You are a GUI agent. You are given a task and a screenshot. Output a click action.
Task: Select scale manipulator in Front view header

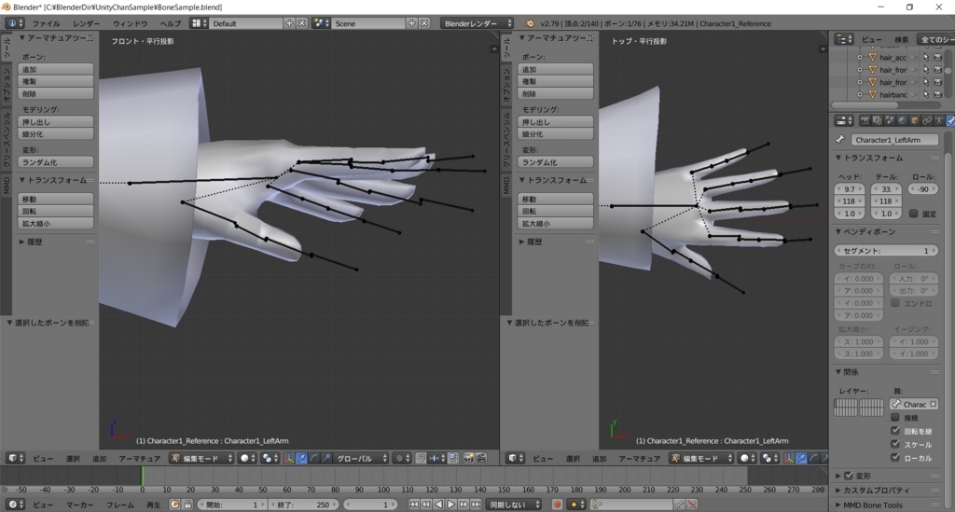(x=325, y=458)
